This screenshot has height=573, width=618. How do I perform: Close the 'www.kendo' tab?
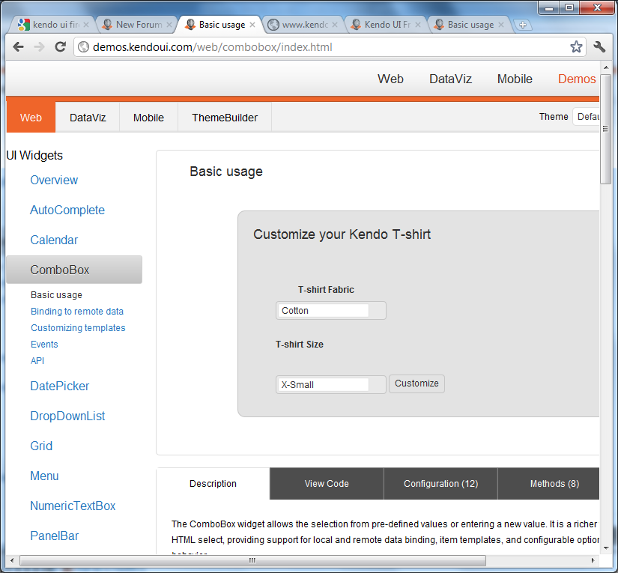(335, 25)
